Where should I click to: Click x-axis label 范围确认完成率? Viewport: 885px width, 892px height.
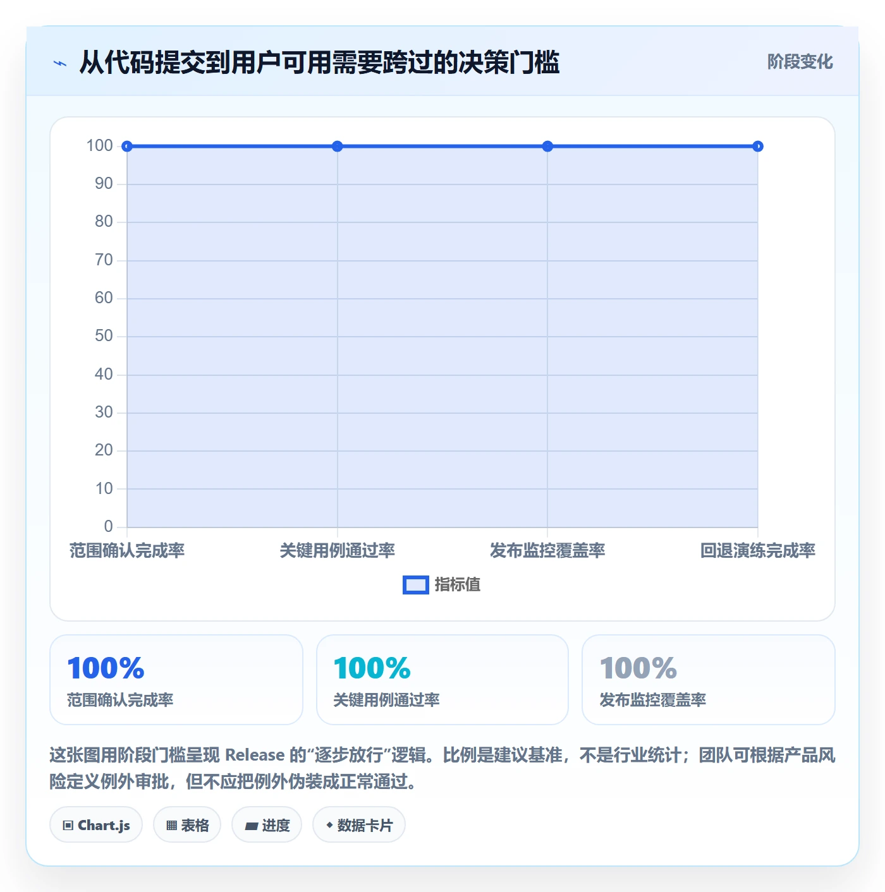point(127,551)
